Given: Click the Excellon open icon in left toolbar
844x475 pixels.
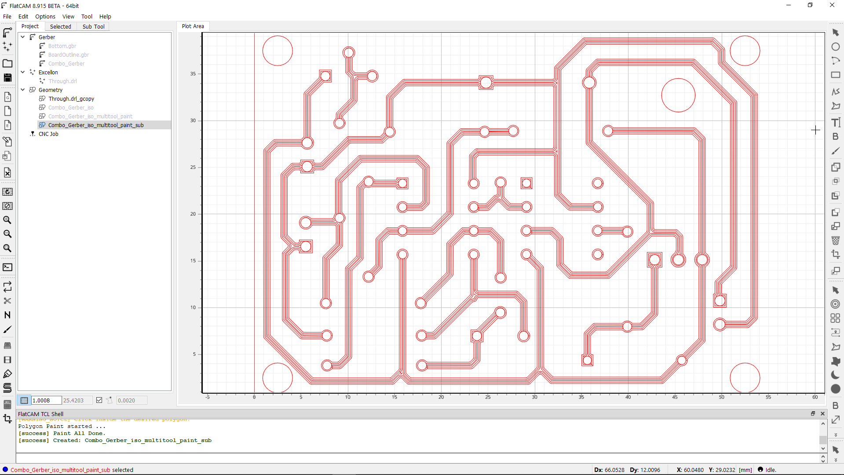Looking at the screenshot, I should point(7,46).
